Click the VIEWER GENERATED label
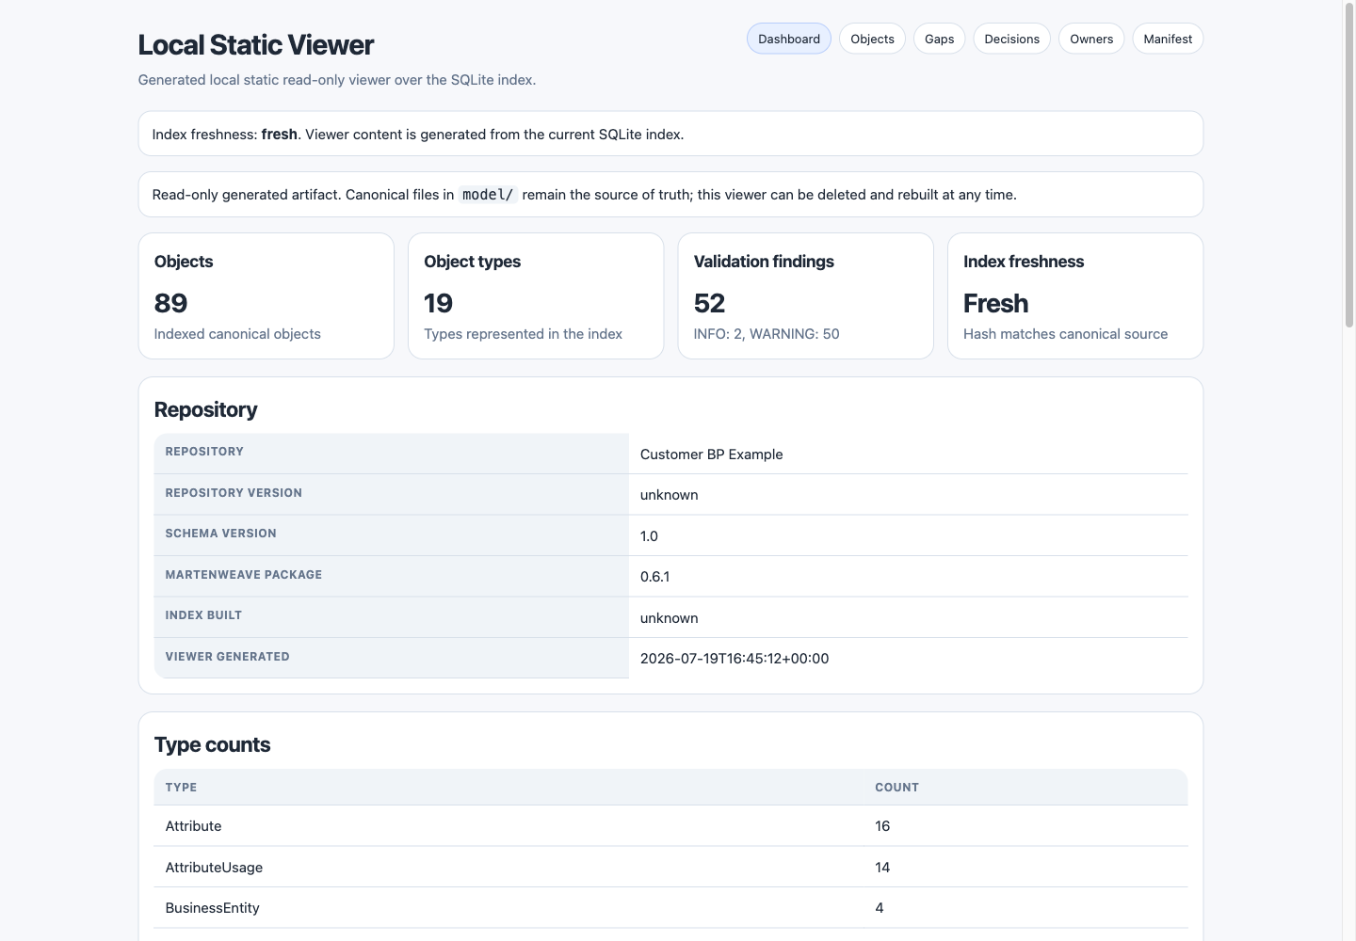The width and height of the screenshot is (1356, 941). 228,657
